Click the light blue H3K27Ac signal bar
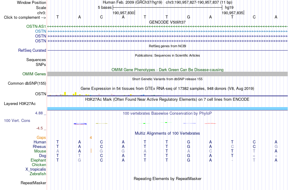The width and height of the screenshot is (288, 190). [x=167, y=109]
